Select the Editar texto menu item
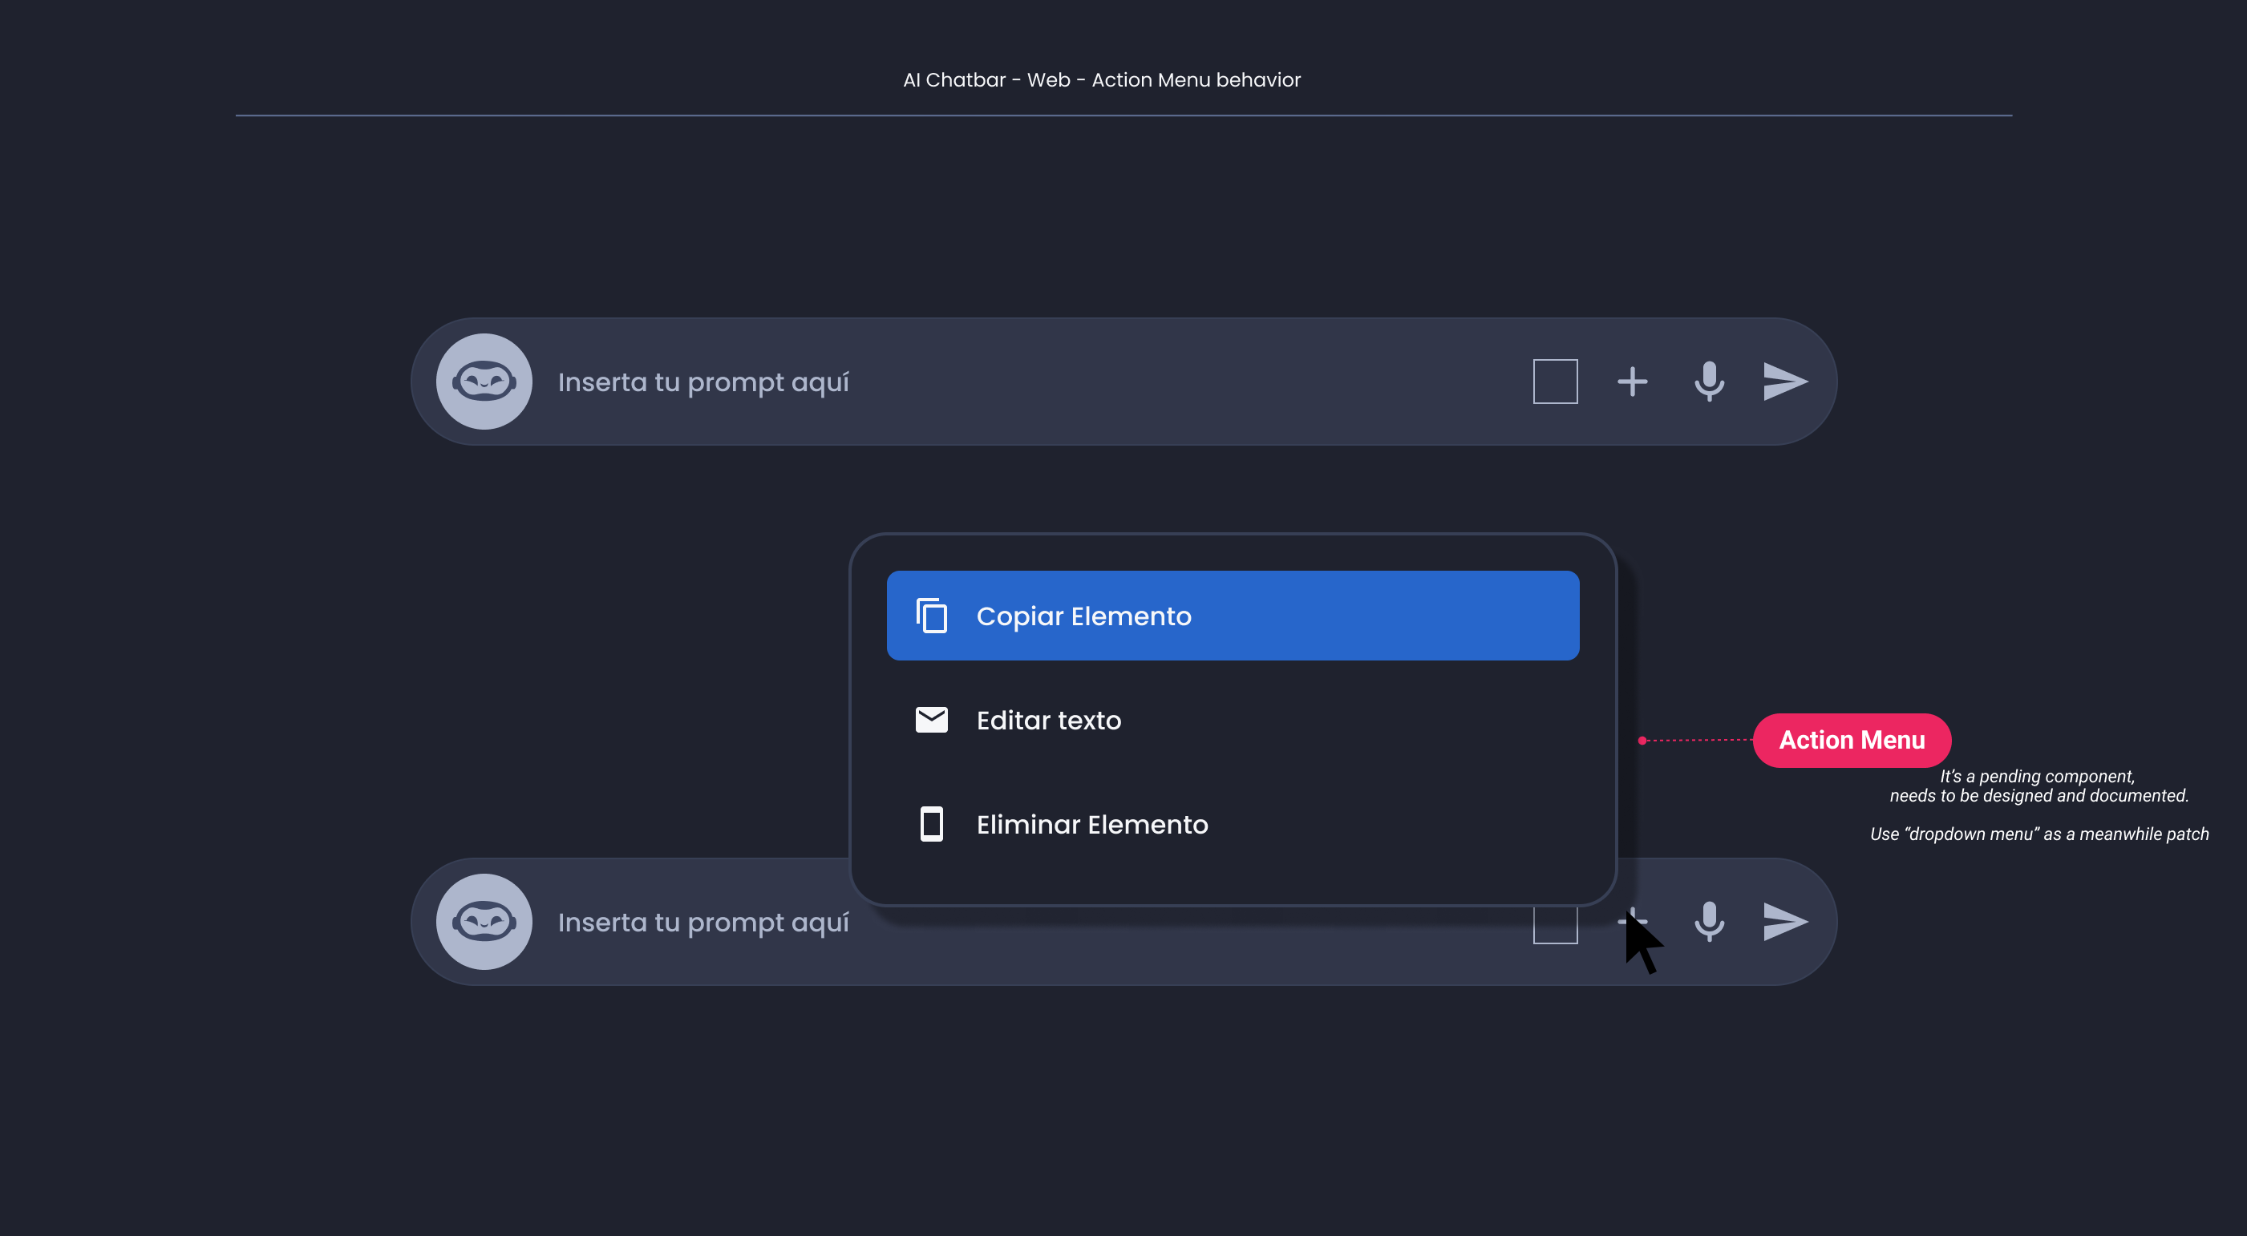2247x1236 pixels. [x=1233, y=720]
